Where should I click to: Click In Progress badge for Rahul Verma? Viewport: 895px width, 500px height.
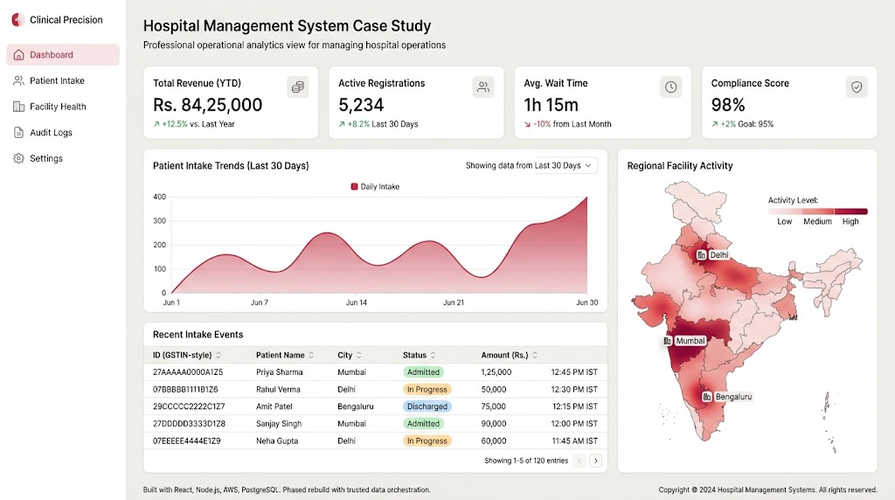(427, 389)
